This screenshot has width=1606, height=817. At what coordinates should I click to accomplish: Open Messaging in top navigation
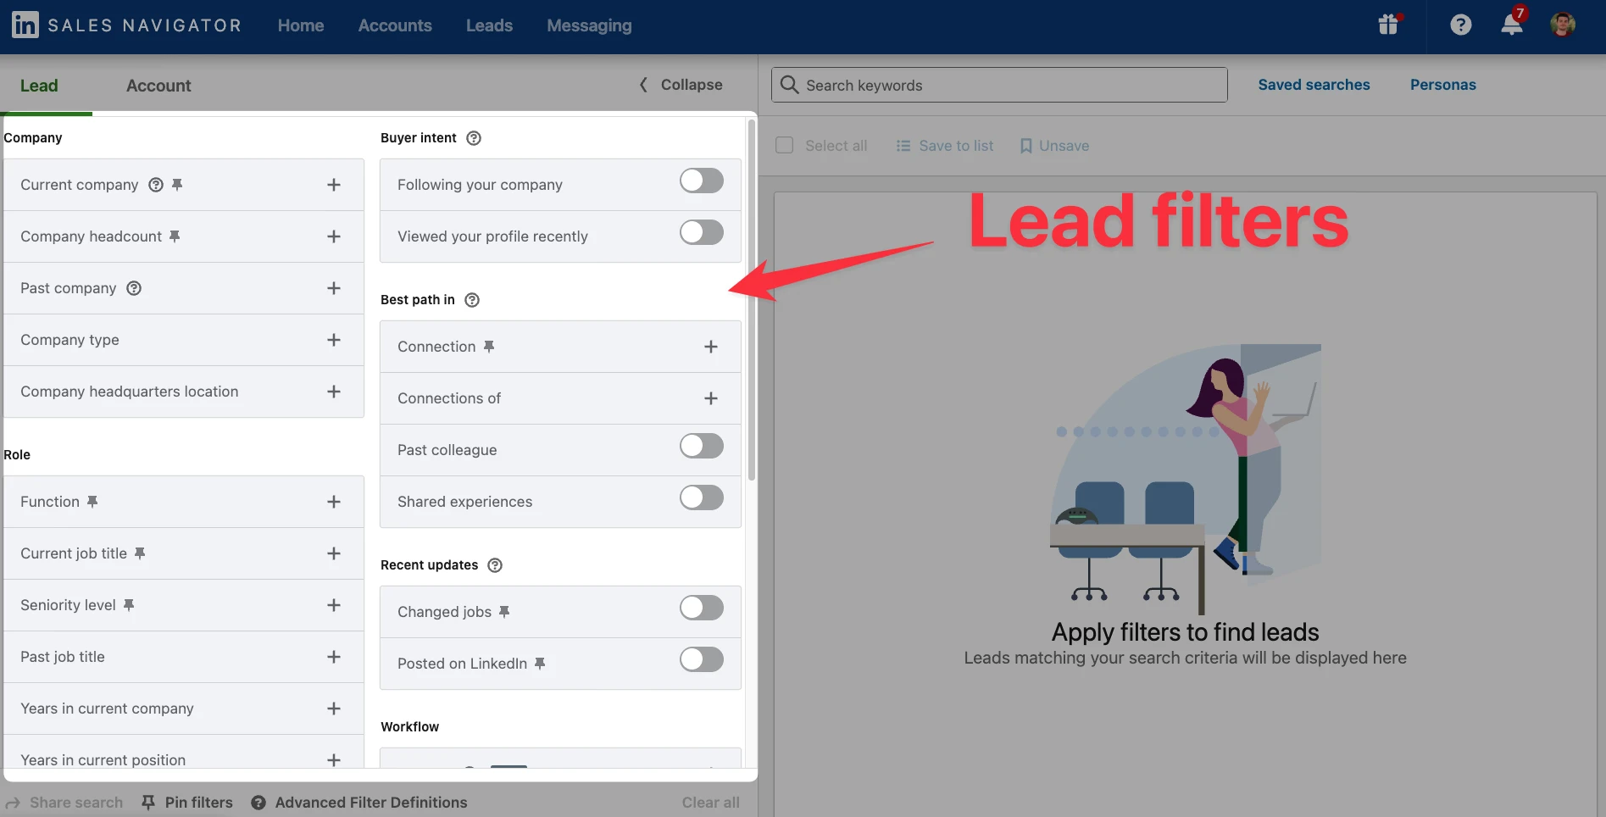(x=589, y=25)
